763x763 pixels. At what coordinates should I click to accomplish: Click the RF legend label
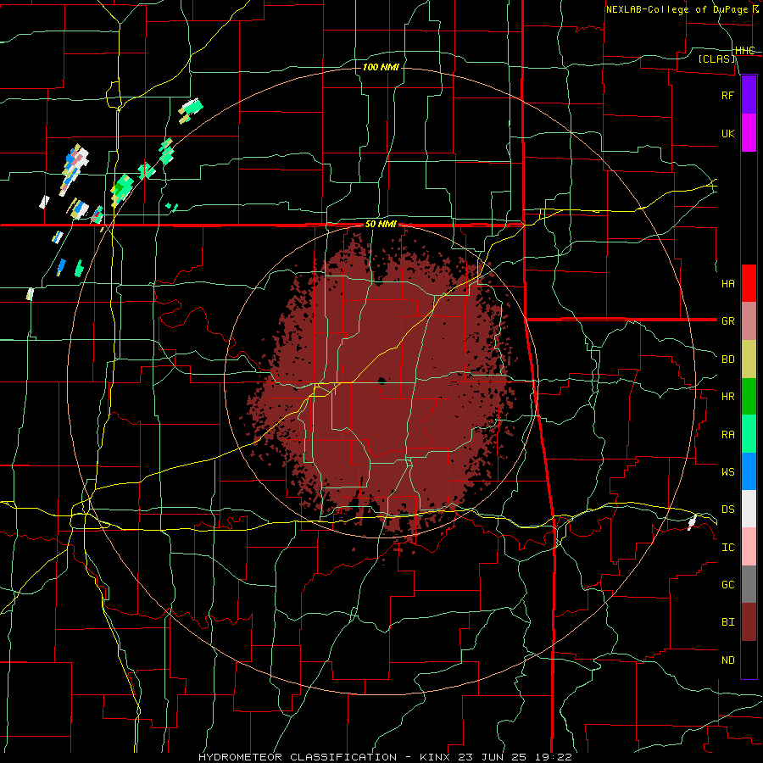point(727,95)
